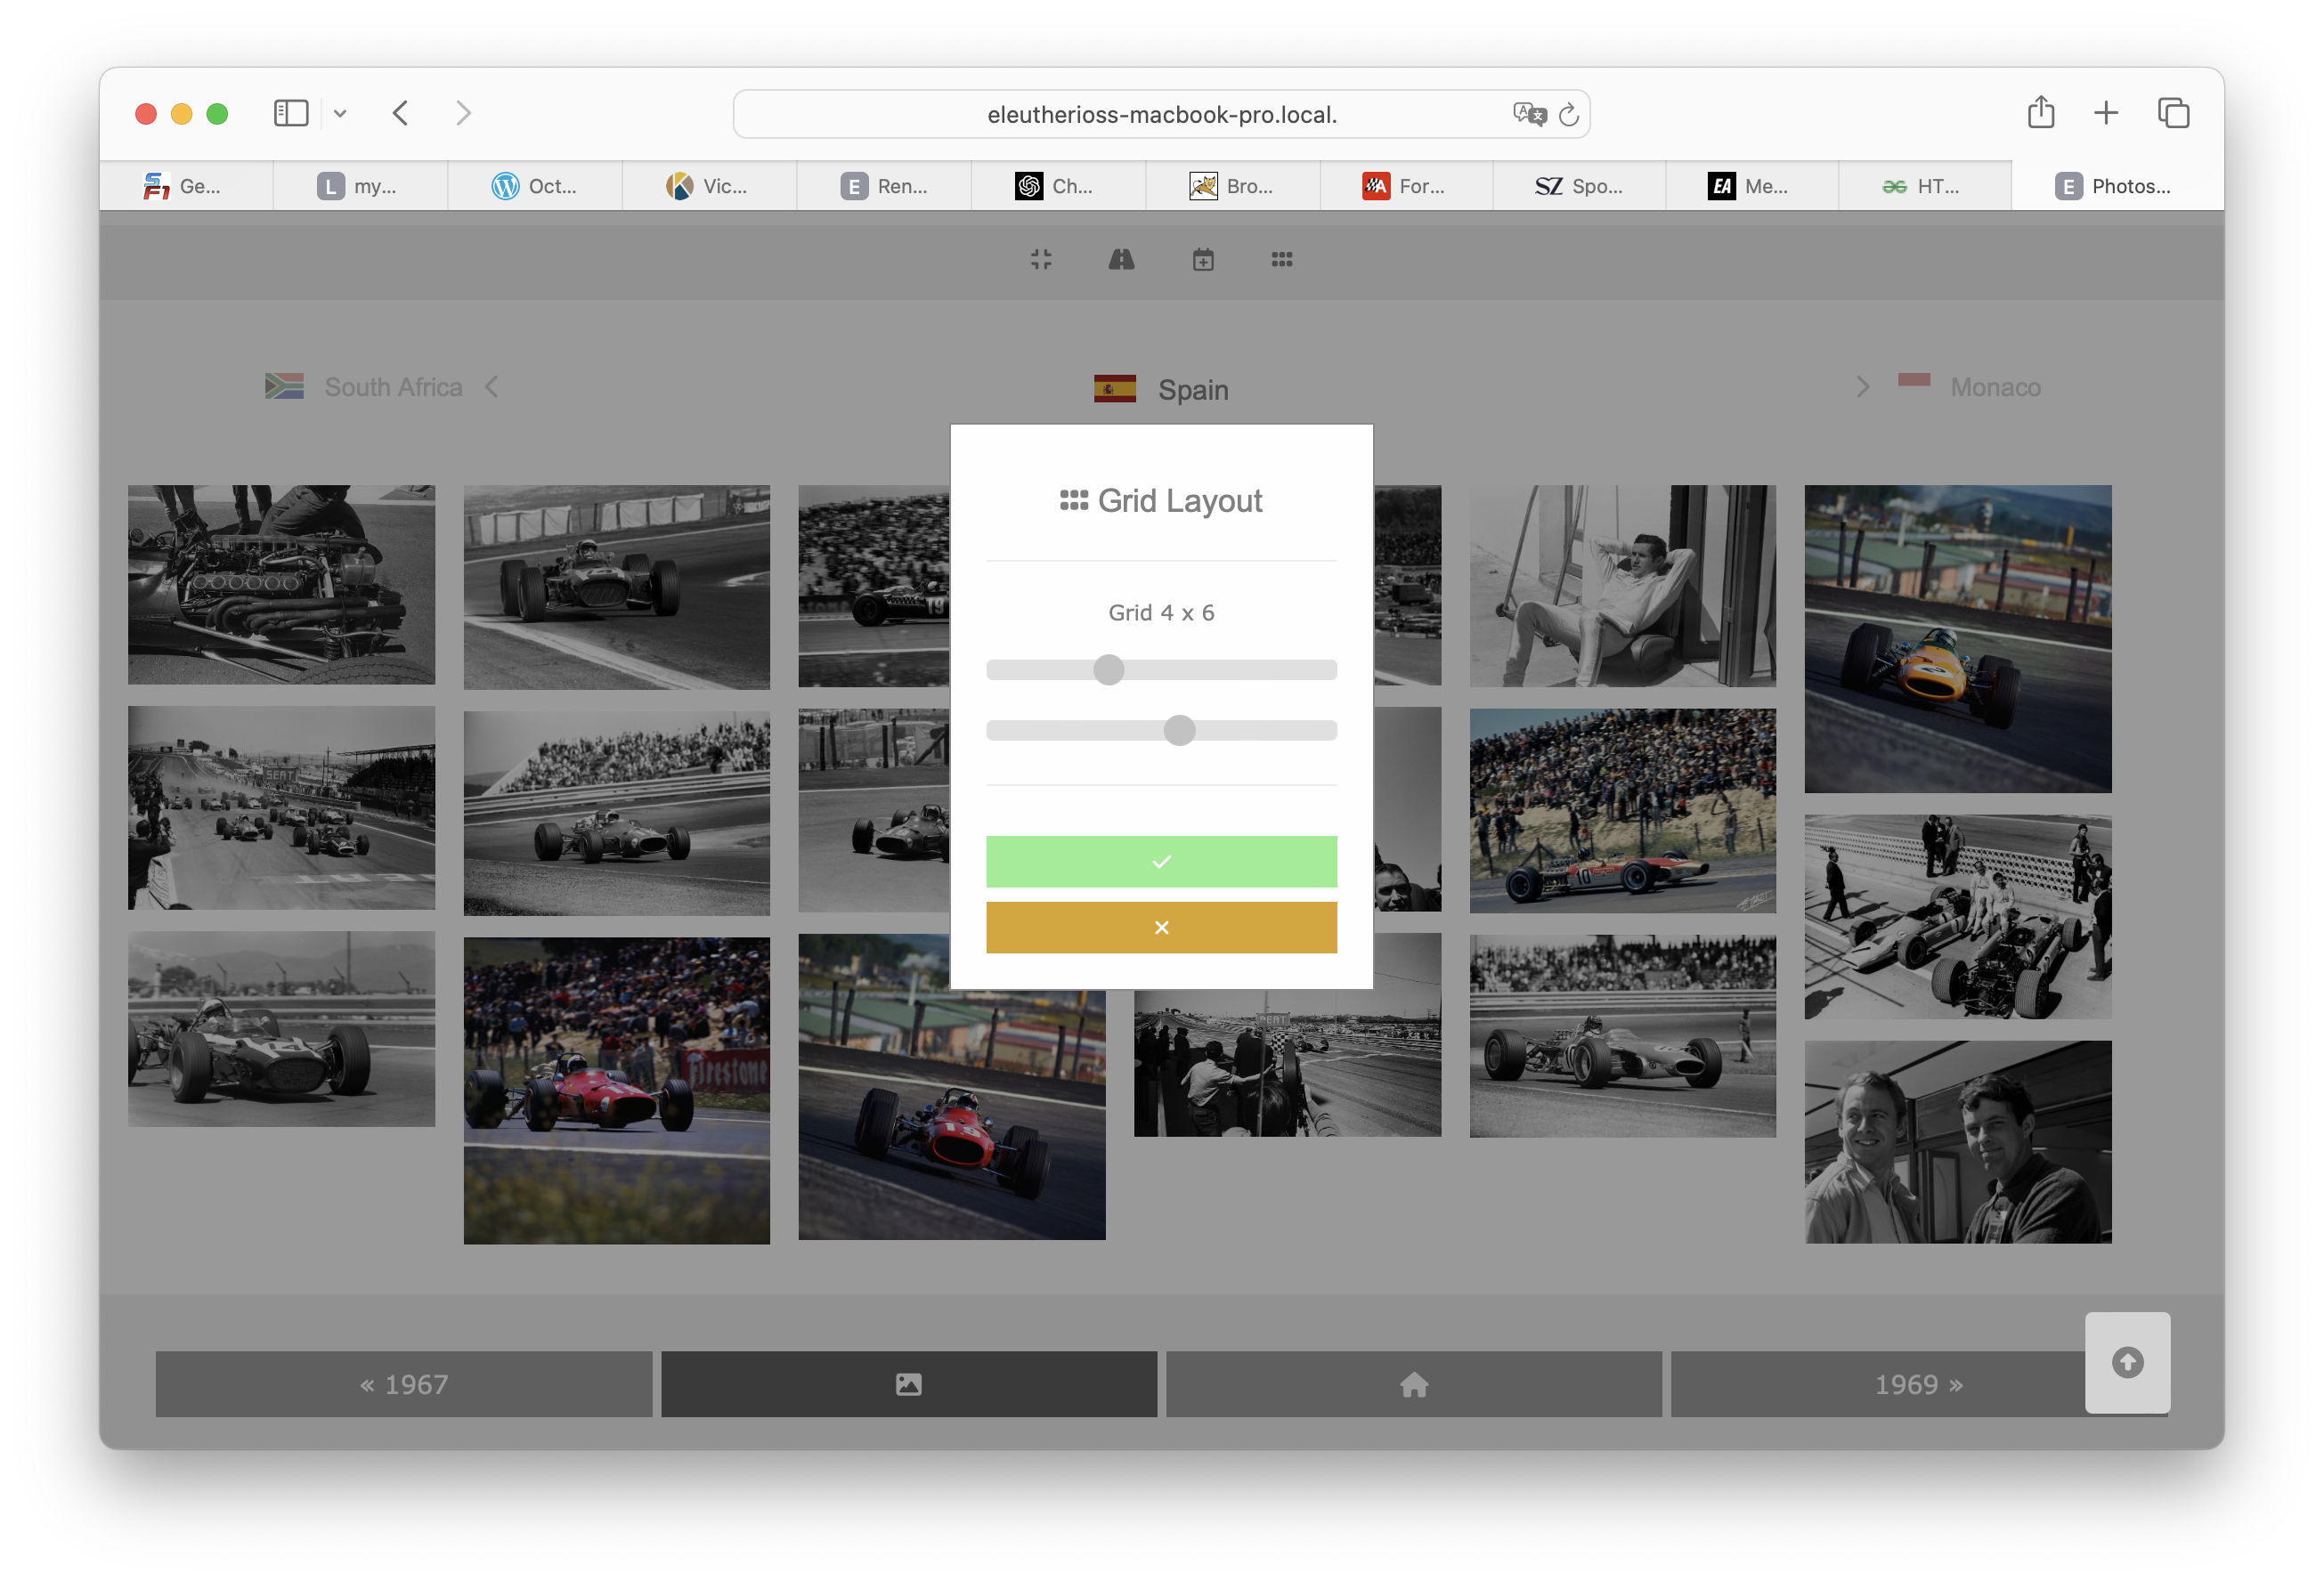Click the chevron before Monaco

point(1862,387)
